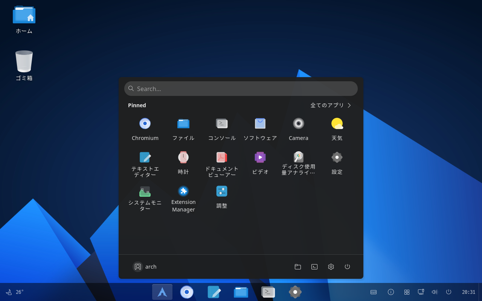Image resolution: width=482 pixels, height=301 pixels.
Task: Open Chromium from pinned apps
Action: [x=145, y=129]
